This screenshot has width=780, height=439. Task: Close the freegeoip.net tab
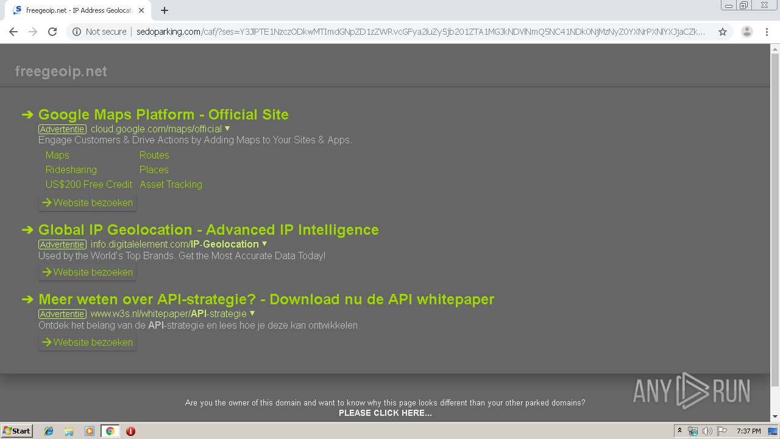click(x=141, y=10)
